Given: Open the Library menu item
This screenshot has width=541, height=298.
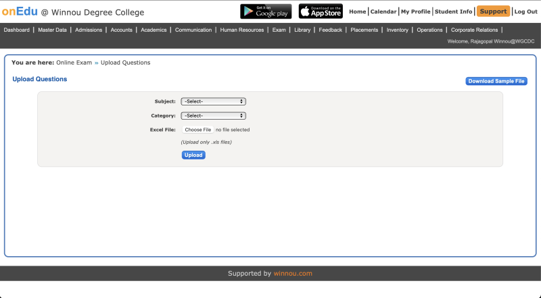Looking at the screenshot, I should (302, 30).
